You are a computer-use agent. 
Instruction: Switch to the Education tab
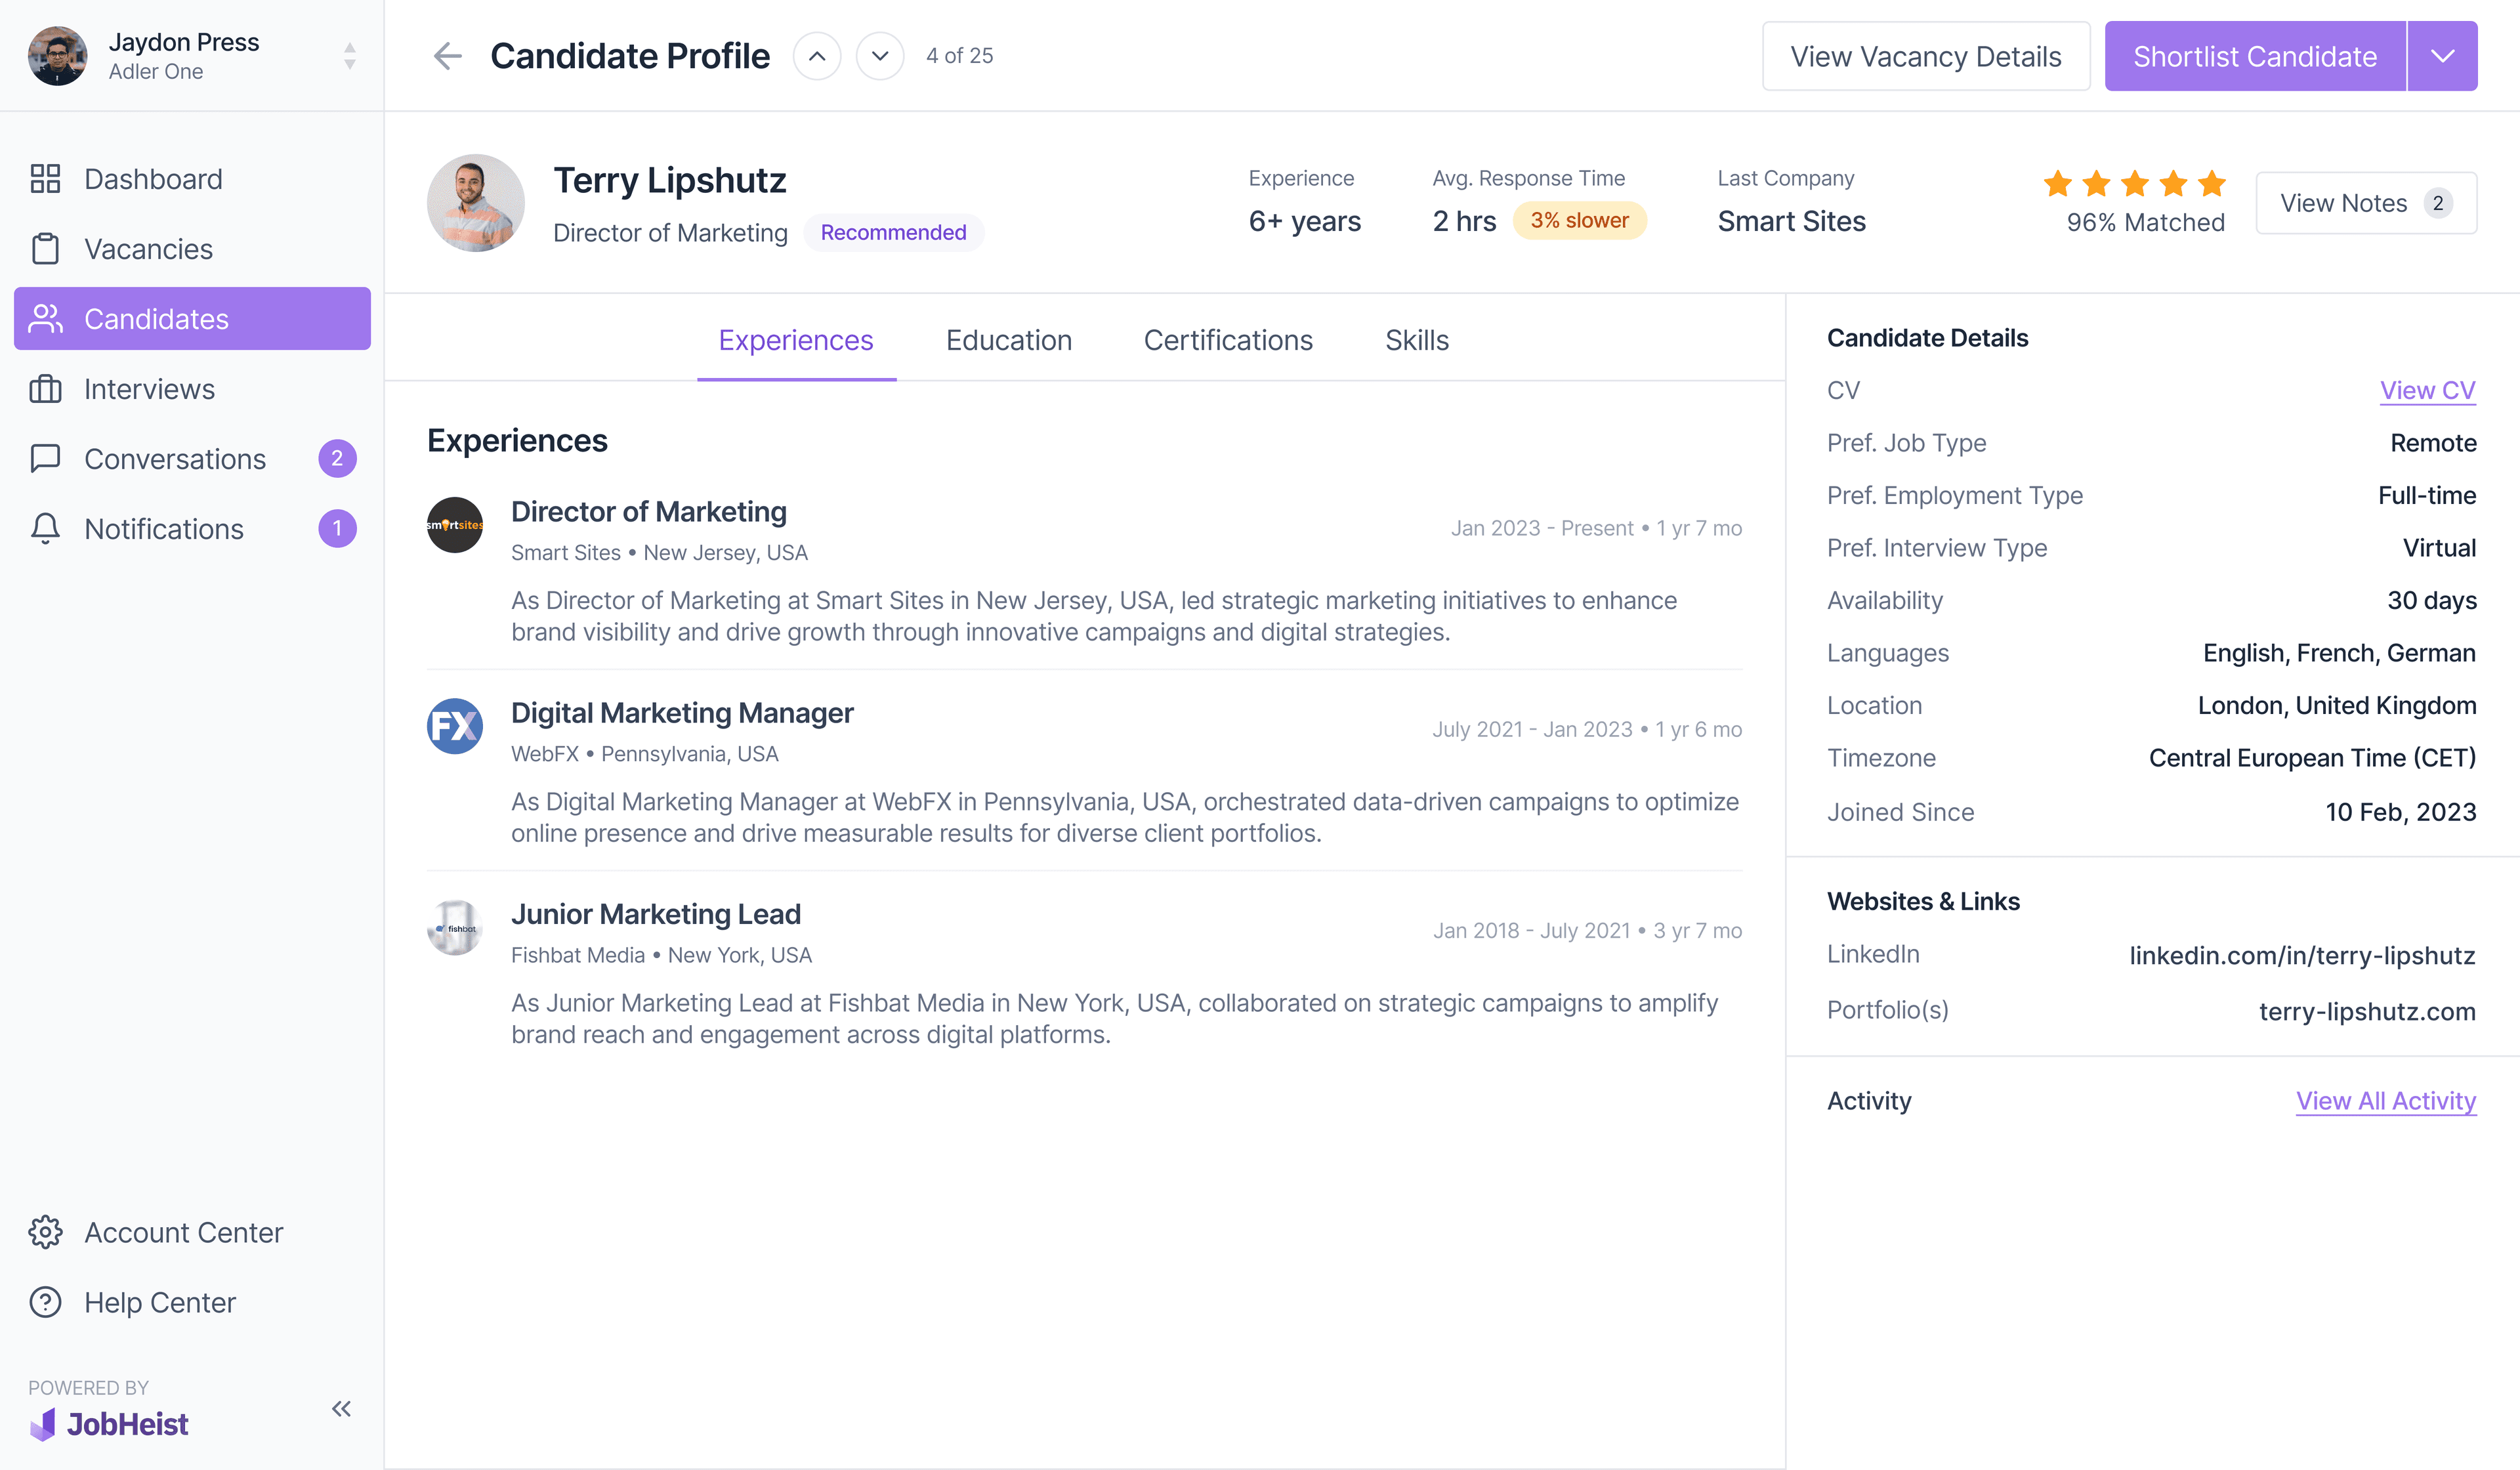[1009, 340]
